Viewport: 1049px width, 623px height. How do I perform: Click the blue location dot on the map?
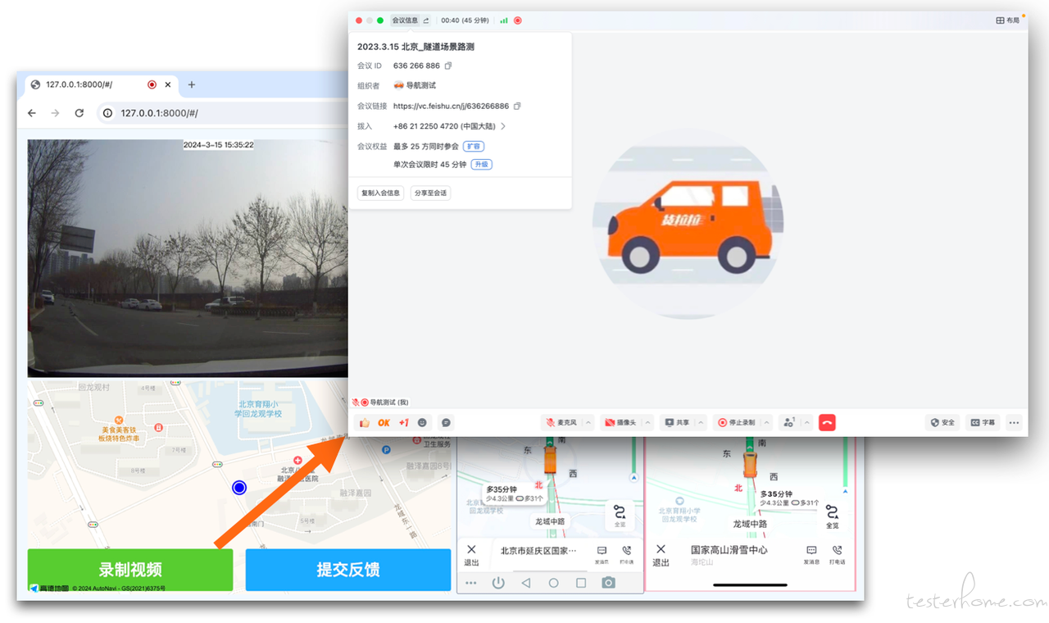point(239,488)
